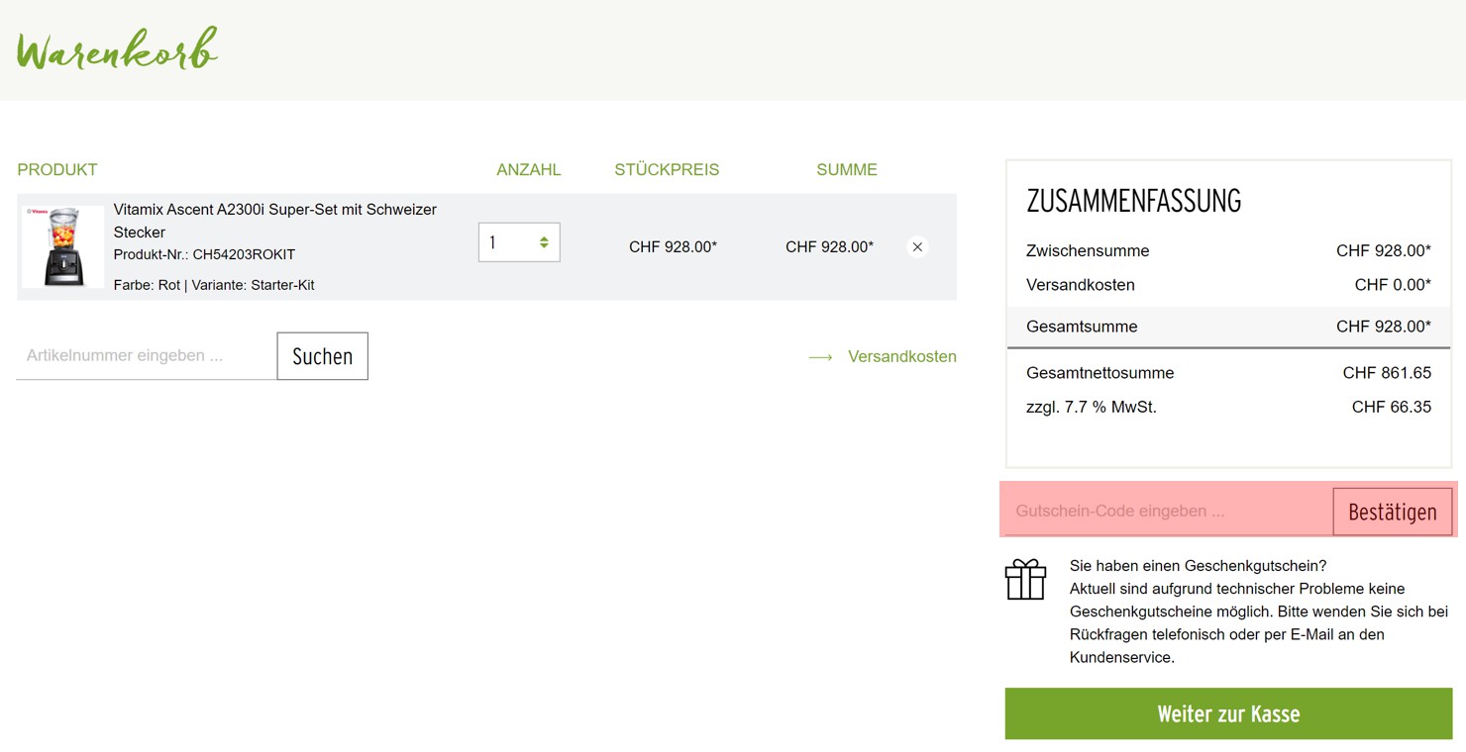
Task: Click the CHF 66.35 tax amount
Action: [x=1392, y=407]
